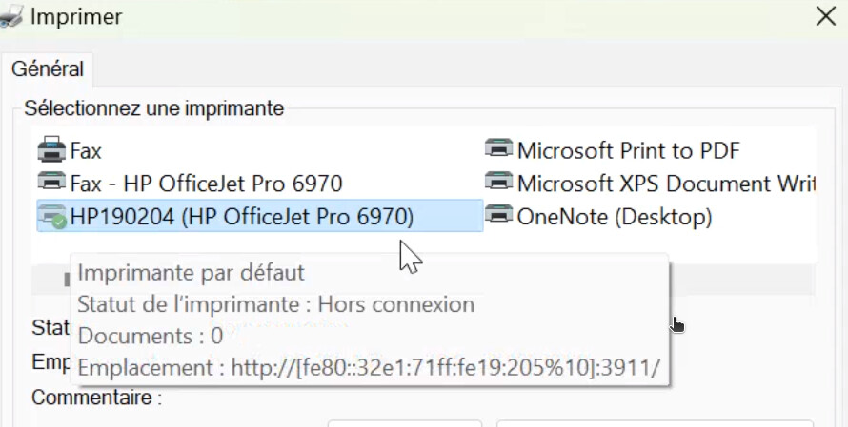Click the horizontal scrollbar under the printer list
The image size is (848, 427).
pos(423,279)
